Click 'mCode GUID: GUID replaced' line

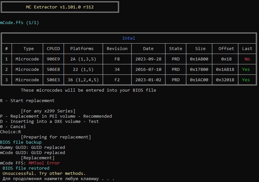33,153
